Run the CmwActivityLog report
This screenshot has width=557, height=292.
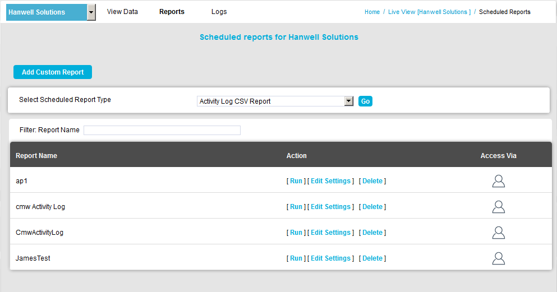(x=296, y=233)
